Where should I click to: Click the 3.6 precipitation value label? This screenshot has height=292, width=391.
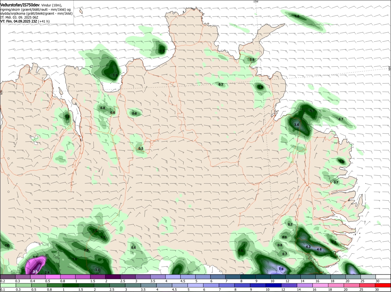pyautogui.click(x=297, y=125)
